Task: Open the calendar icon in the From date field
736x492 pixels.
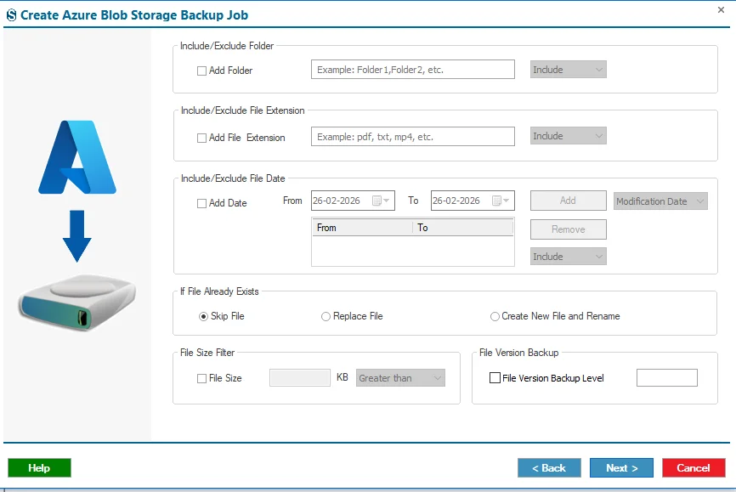Action: [x=376, y=201]
